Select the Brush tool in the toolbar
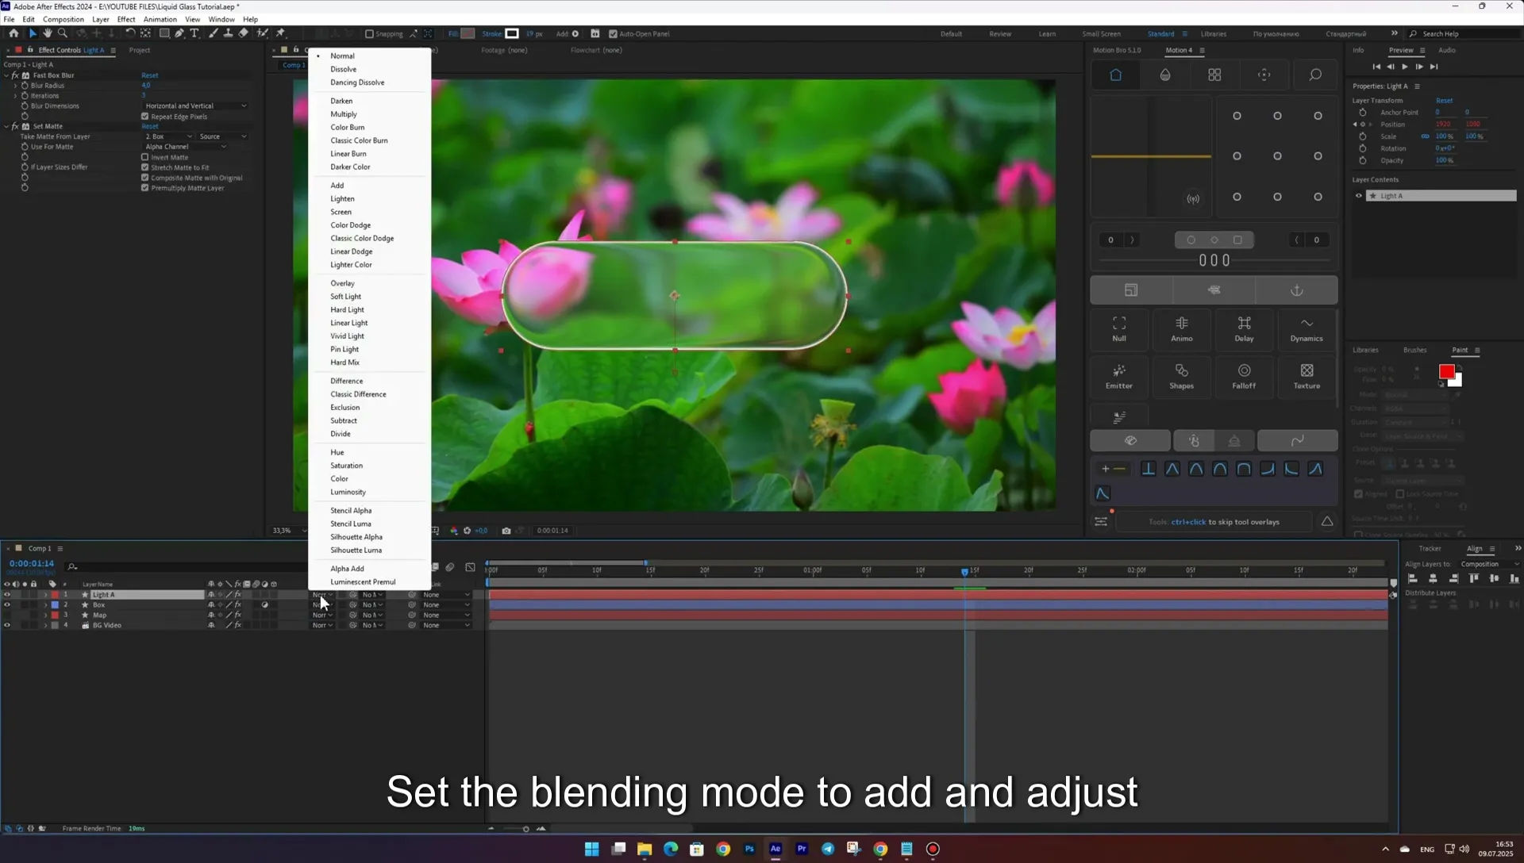The image size is (1524, 863). (x=214, y=33)
